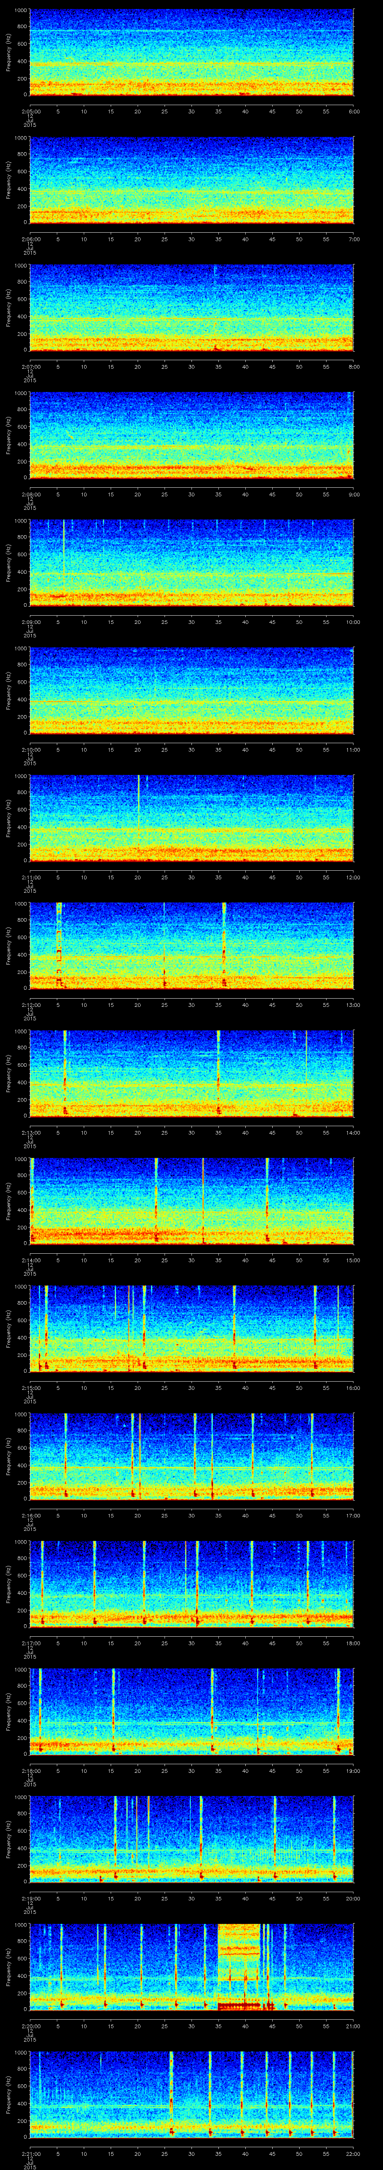Viewport: 383px width, 2170px height.
Task: Click the spectrogram panel starting at 2:08:00
Action: pos(191,435)
